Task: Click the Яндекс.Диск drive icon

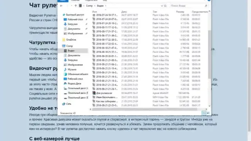Action: coord(65,83)
